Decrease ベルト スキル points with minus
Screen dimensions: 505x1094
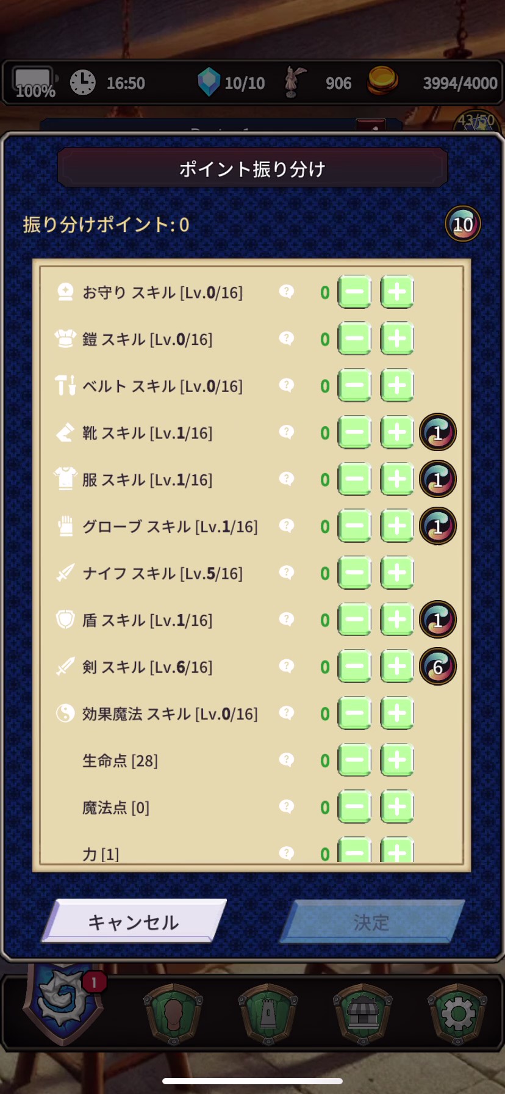pyautogui.click(x=354, y=386)
